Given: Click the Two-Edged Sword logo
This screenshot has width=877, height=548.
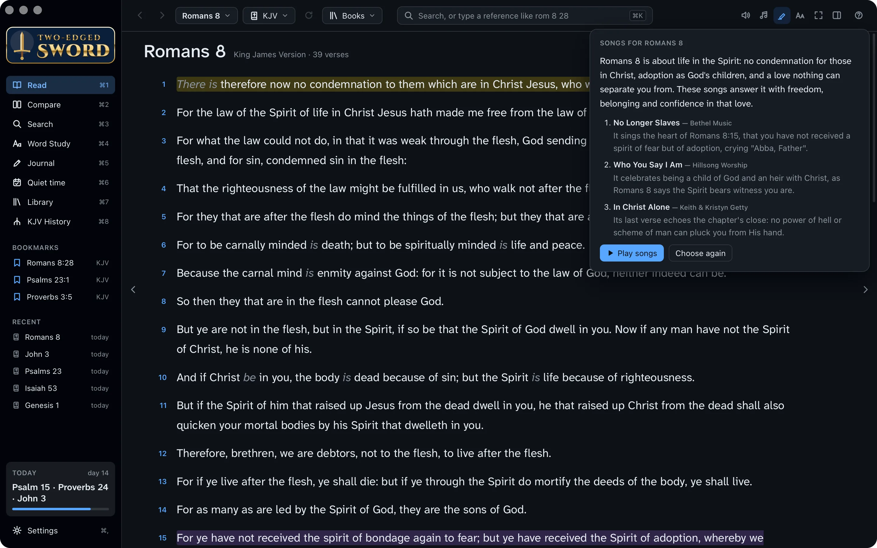Looking at the screenshot, I should point(61,45).
